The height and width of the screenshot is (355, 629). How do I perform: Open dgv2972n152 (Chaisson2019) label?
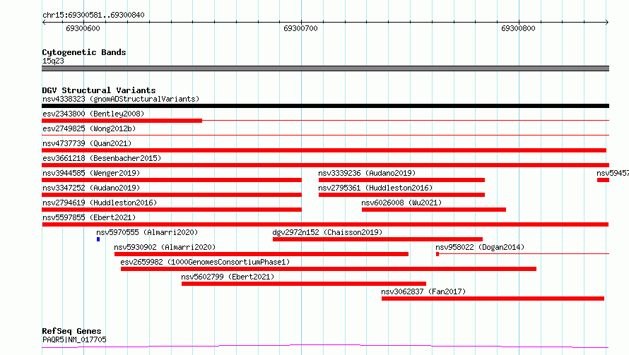tap(327, 232)
